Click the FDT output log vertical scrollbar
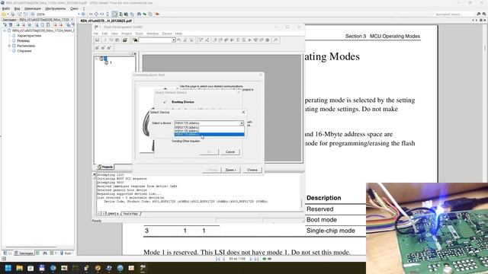The height and width of the screenshot is (274, 488). pyautogui.click(x=301, y=191)
